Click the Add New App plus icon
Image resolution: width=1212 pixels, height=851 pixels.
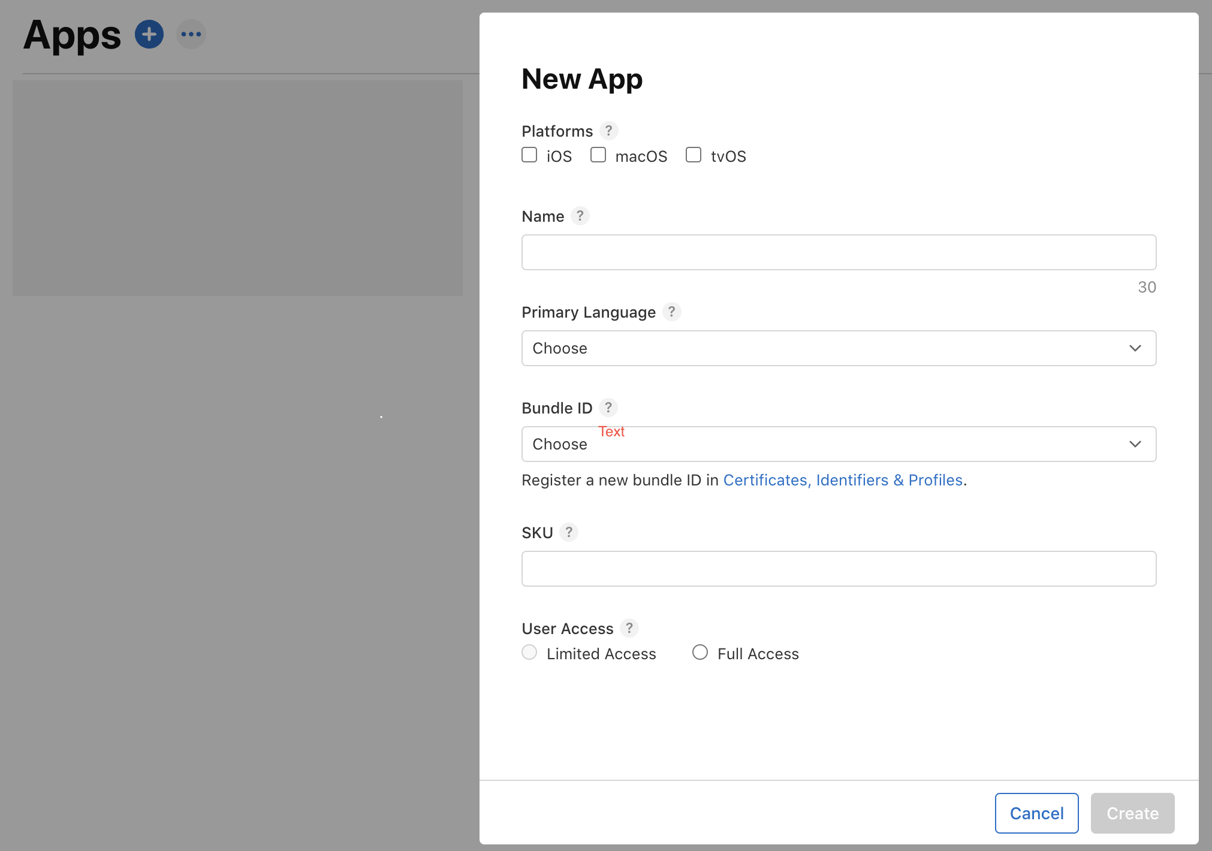click(x=149, y=35)
